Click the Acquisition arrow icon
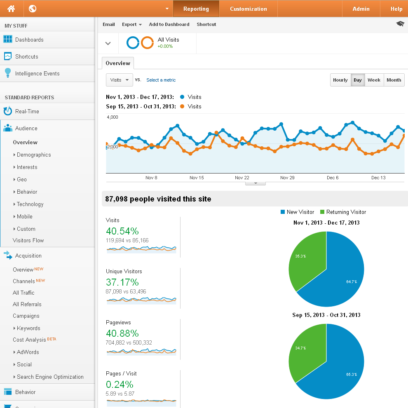This screenshot has height=408, width=408. pyautogui.click(x=8, y=256)
